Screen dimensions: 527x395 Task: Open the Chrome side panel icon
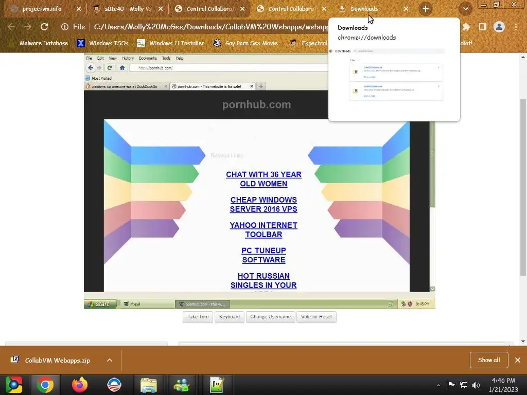483,27
